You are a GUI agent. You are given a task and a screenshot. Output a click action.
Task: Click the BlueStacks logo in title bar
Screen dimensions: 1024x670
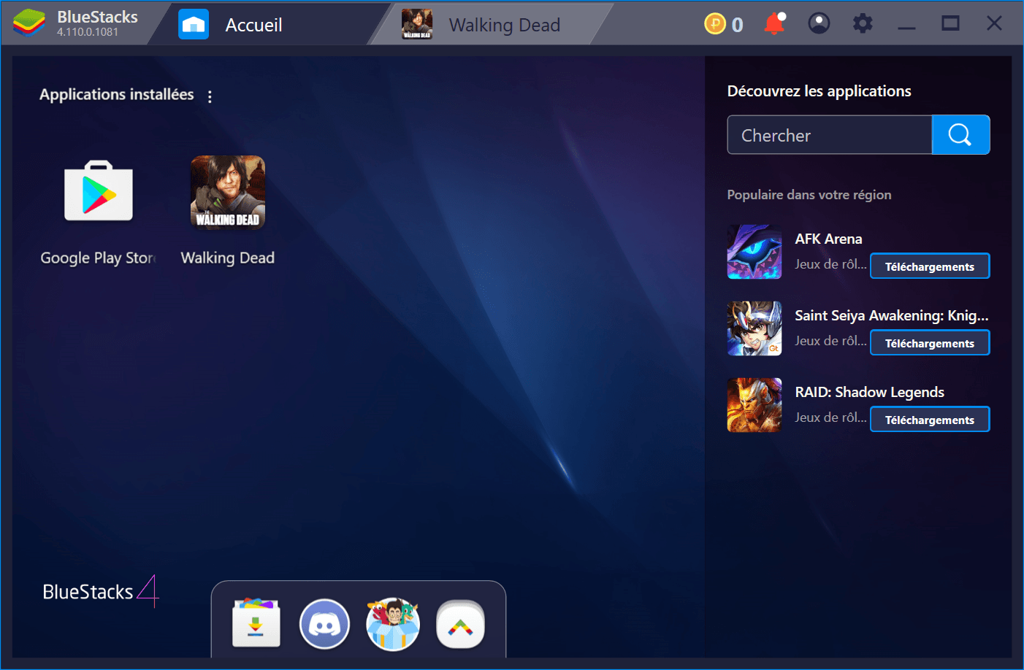click(x=29, y=23)
